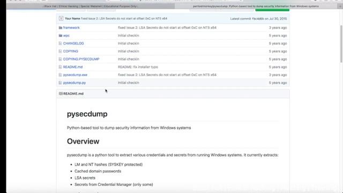Image resolution: width=343 pixels, height=193 pixels.
Task: Click the README.md panel header label
Action: click(x=73, y=94)
